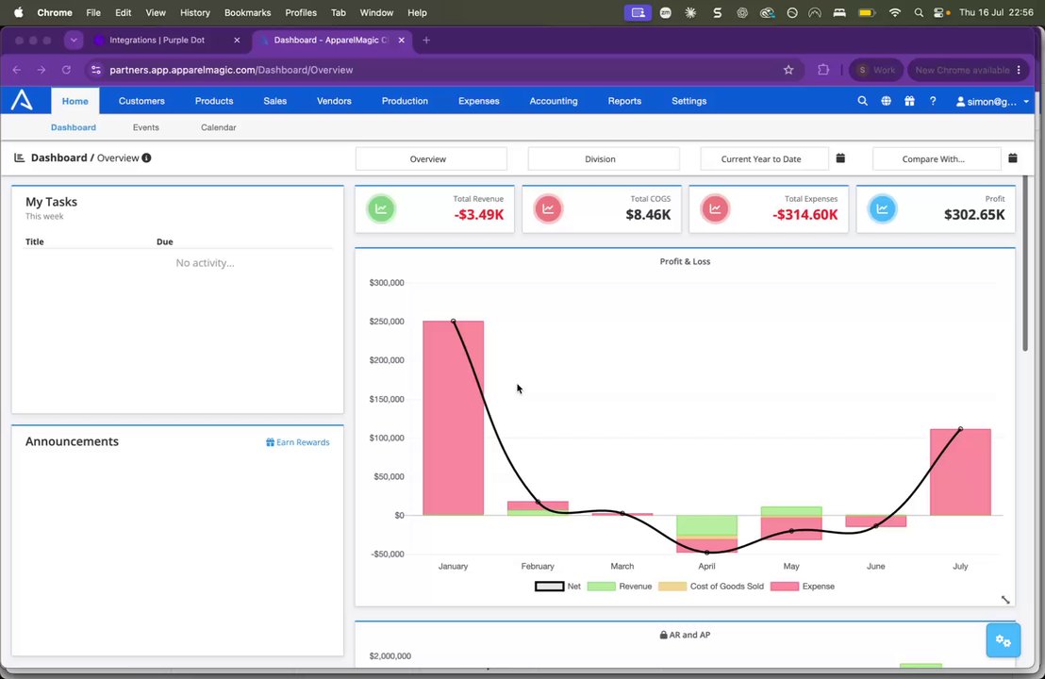Click the globe icon in the navbar

click(886, 101)
